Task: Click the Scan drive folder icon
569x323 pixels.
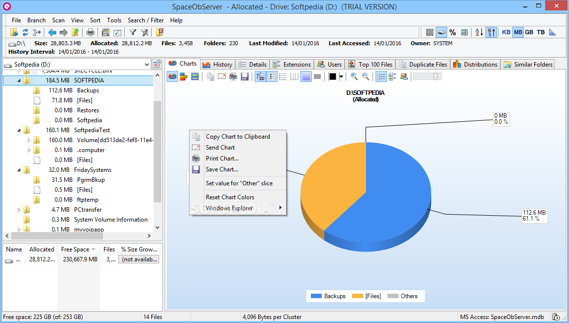Action: [x=14, y=32]
